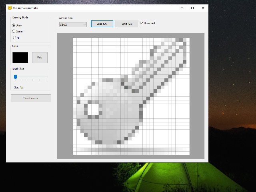
Task: Click the black color swatch
Action: (20, 57)
